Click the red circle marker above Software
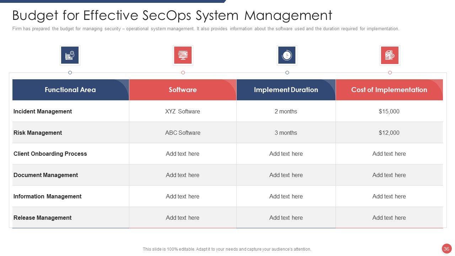455x256 pixels. (183, 73)
